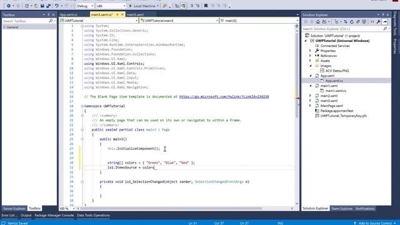
Task: Collapse the using directives code region
Action: click(82, 26)
